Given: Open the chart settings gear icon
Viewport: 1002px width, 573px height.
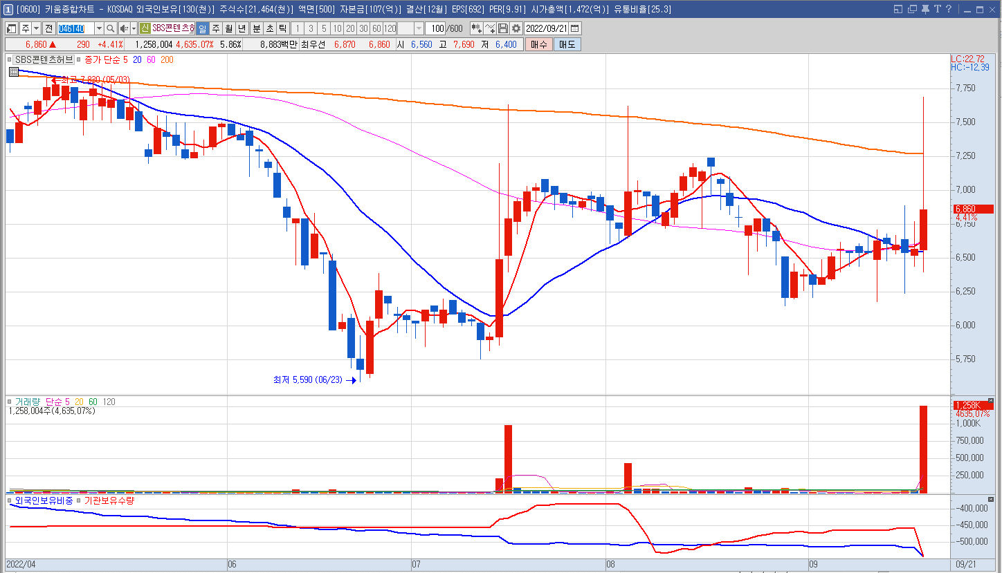Looking at the screenshot, I should point(516,28).
